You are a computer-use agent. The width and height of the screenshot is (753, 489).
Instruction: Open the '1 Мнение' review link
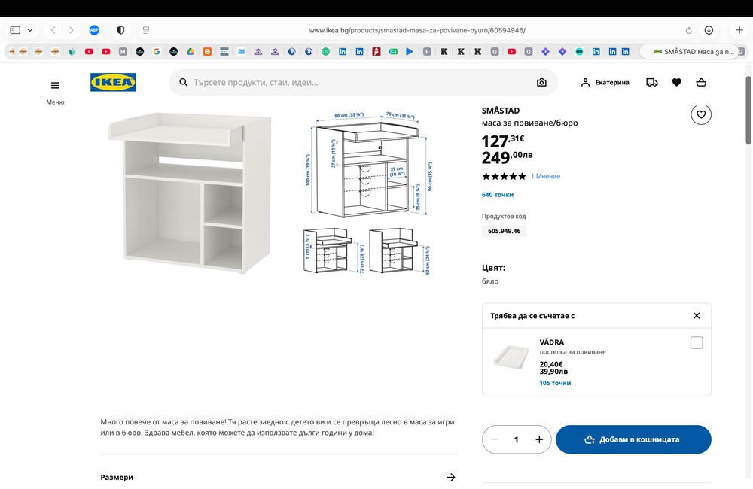tap(545, 176)
